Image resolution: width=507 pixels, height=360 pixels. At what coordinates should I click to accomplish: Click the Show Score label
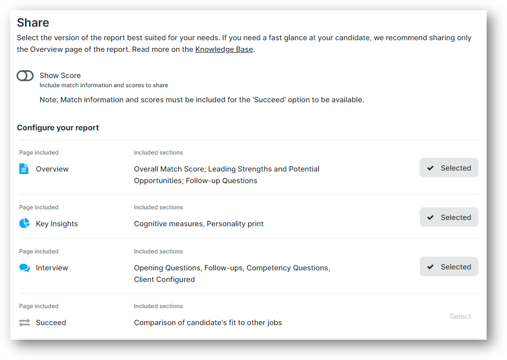(60, 76)
